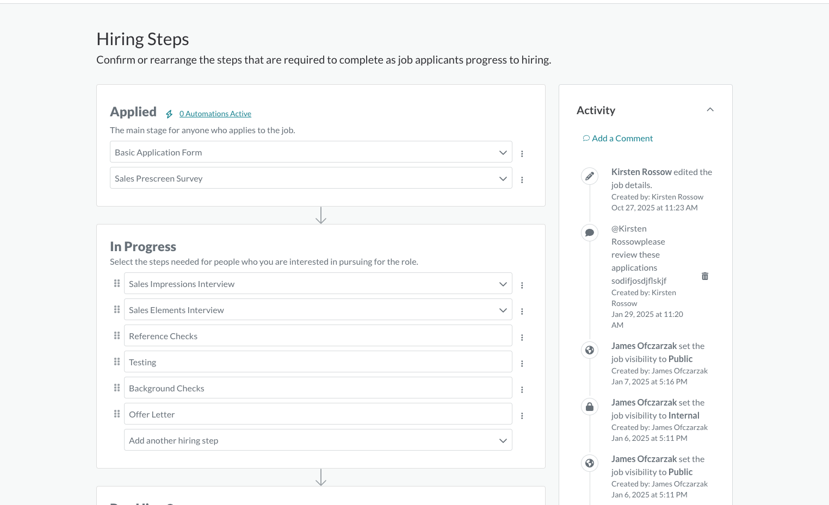Click the globe icon for Jan 6 Public visibility
The height and width of the screenshot is (505, 829).
[590, 463]
